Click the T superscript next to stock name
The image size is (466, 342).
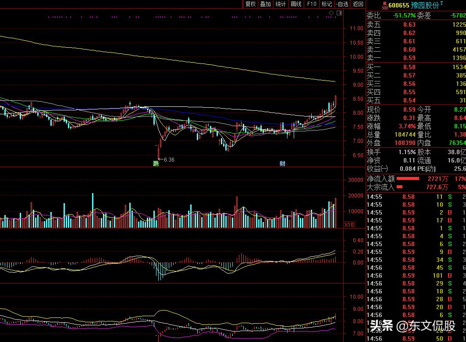coord(441,3)
